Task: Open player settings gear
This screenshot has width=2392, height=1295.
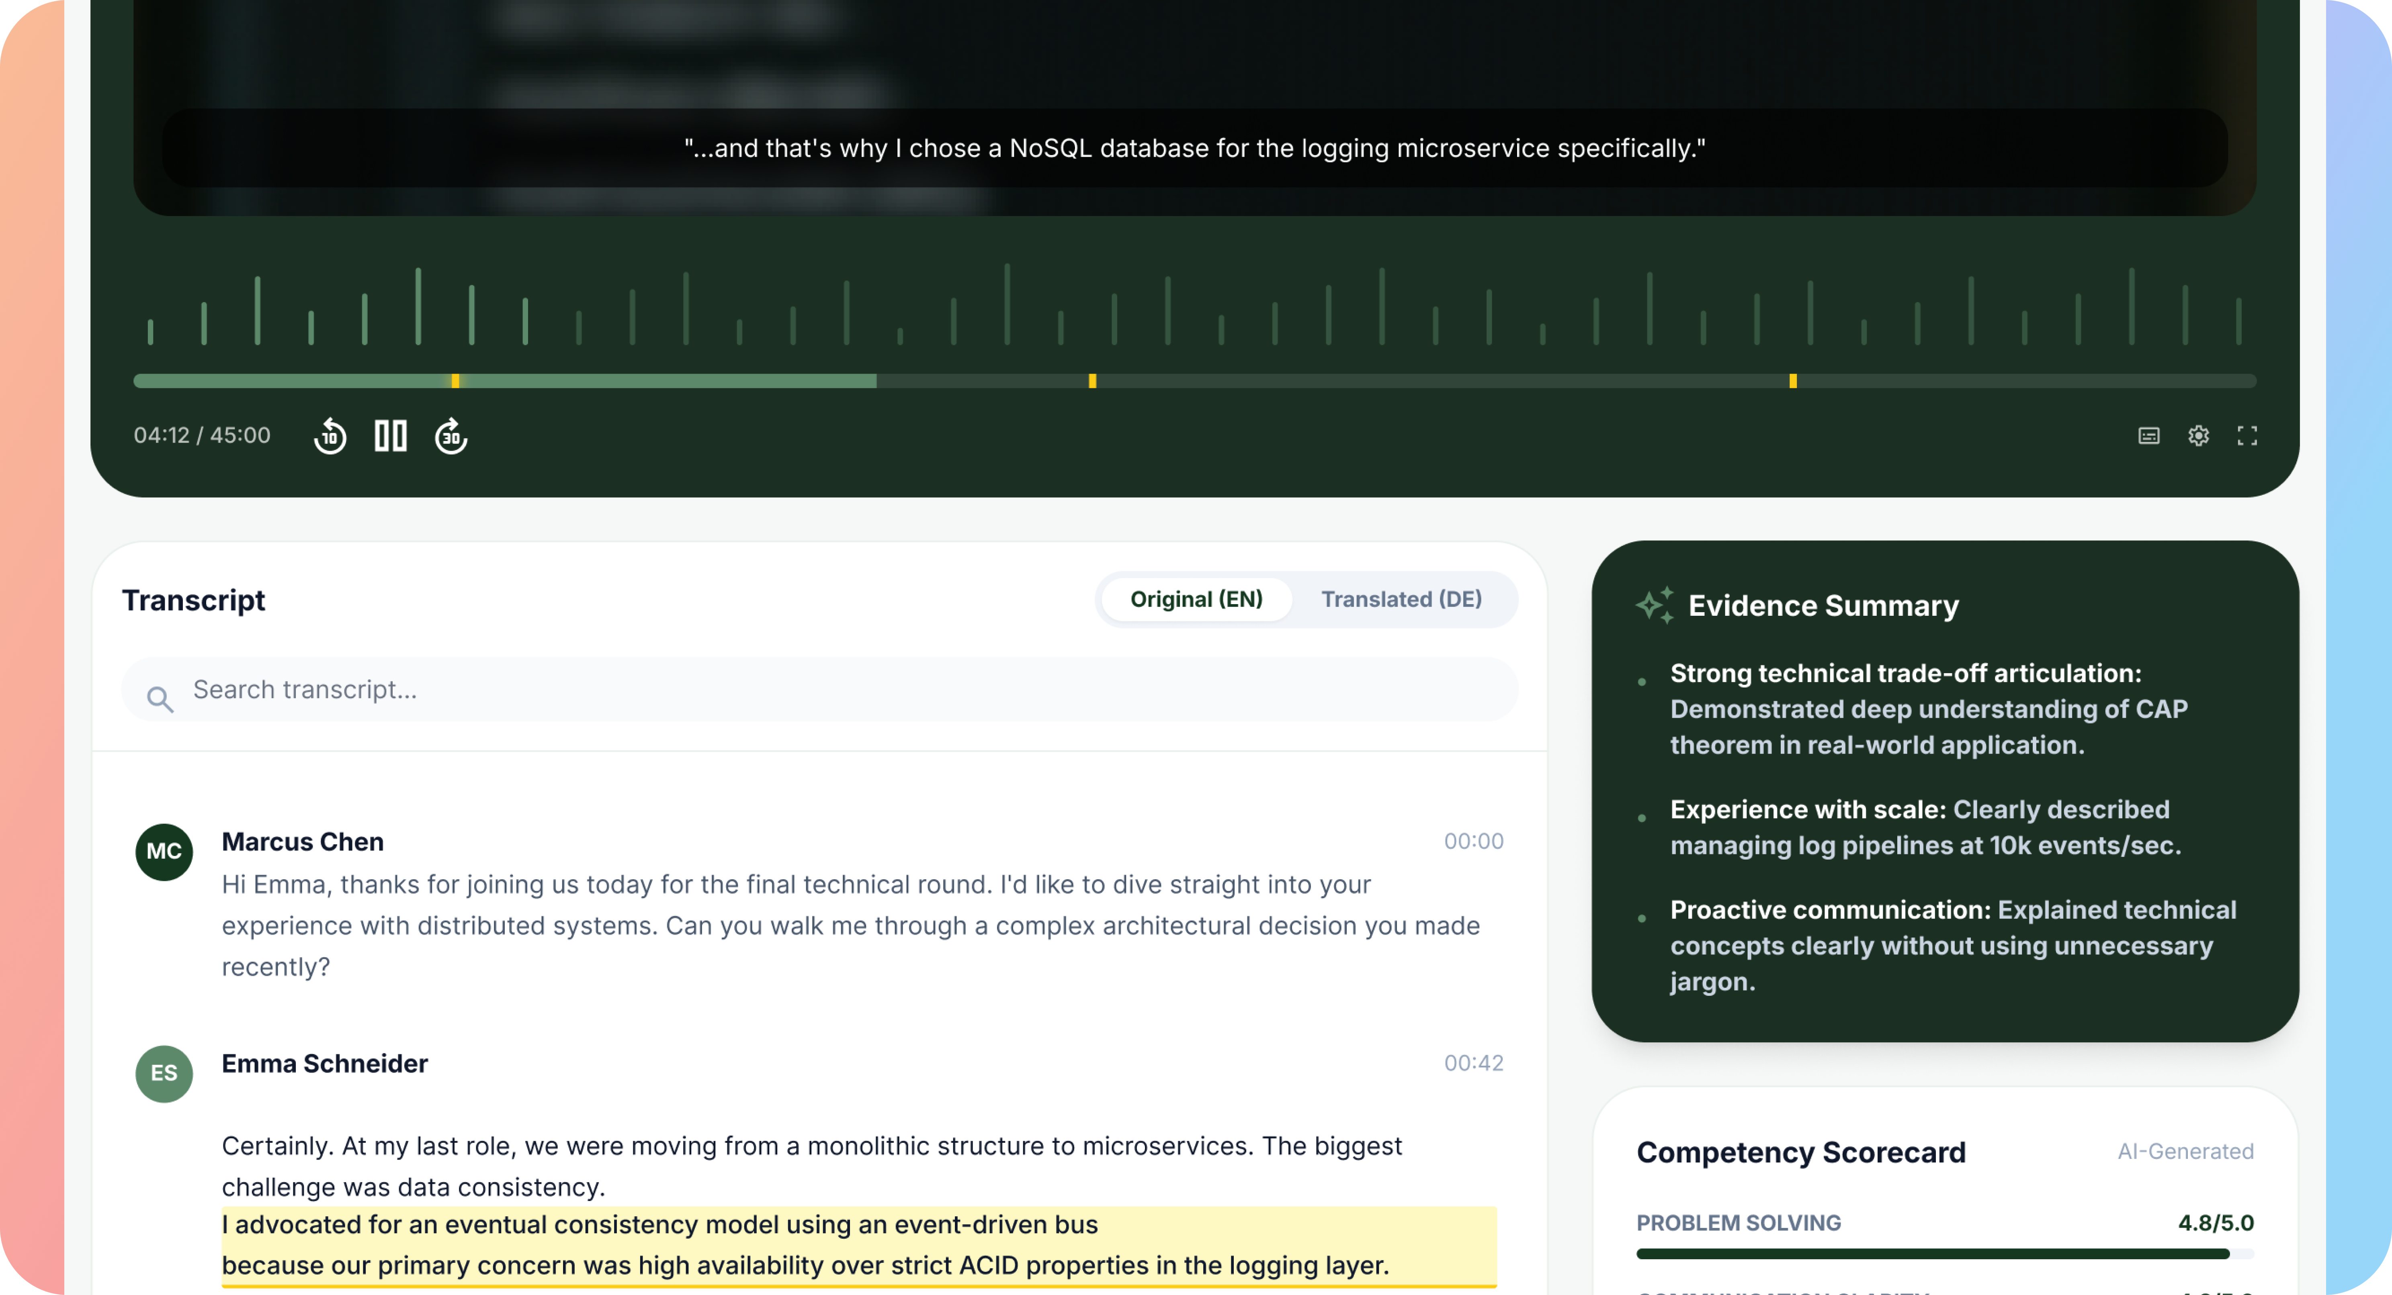Action: pyautogui.click(x=2198, y=435)
